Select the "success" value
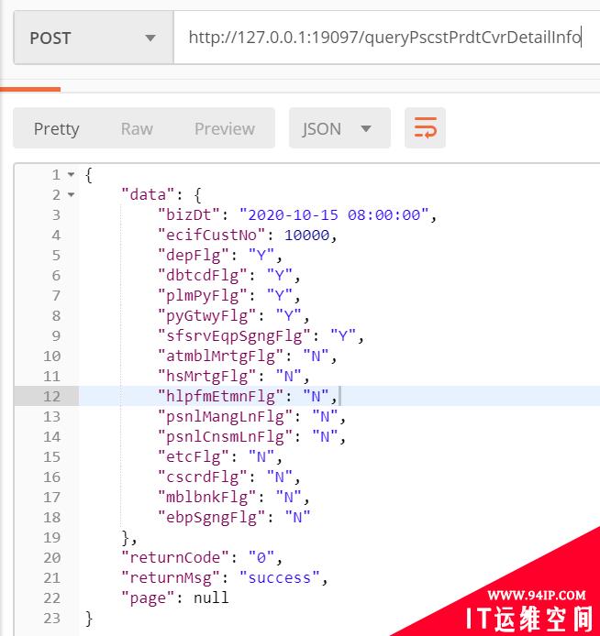The width and height of the screenshot is (600, 636). [x=280, y=578]
